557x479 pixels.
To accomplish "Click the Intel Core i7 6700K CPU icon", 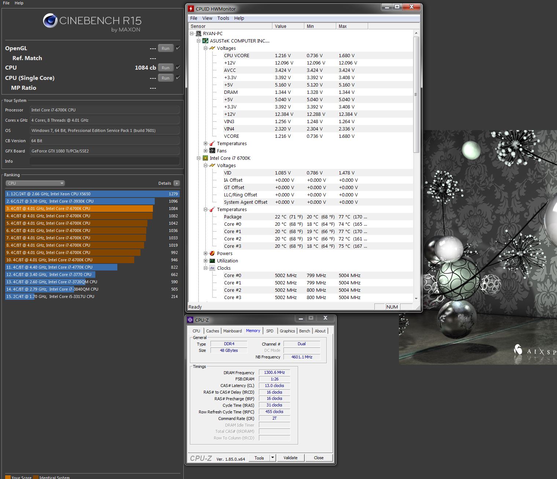I will pos(205,158).
